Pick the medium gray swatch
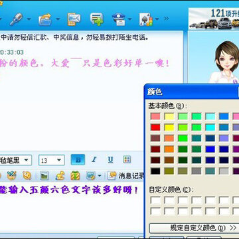The image size is (239, 239). pos(197,171)
